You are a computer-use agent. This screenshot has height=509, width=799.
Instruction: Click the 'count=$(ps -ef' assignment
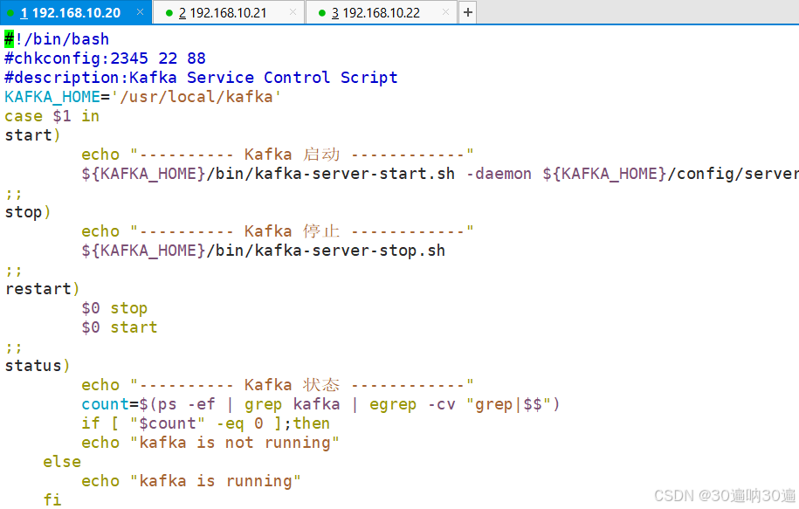(148, 404)
